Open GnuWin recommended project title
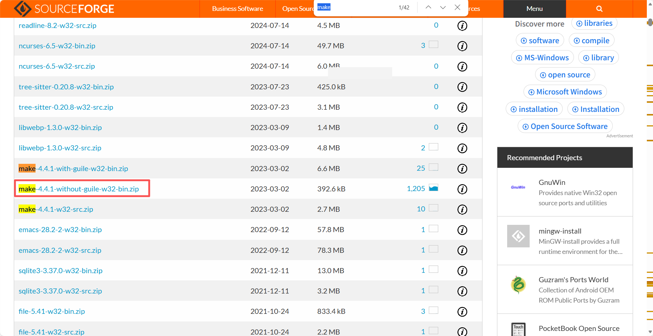Viewport: 653px width, 336px height. tap(552, 182)
